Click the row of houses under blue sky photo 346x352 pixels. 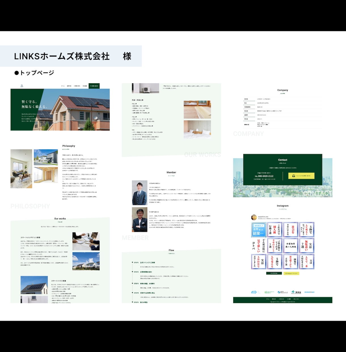click(x=86, y=261)
